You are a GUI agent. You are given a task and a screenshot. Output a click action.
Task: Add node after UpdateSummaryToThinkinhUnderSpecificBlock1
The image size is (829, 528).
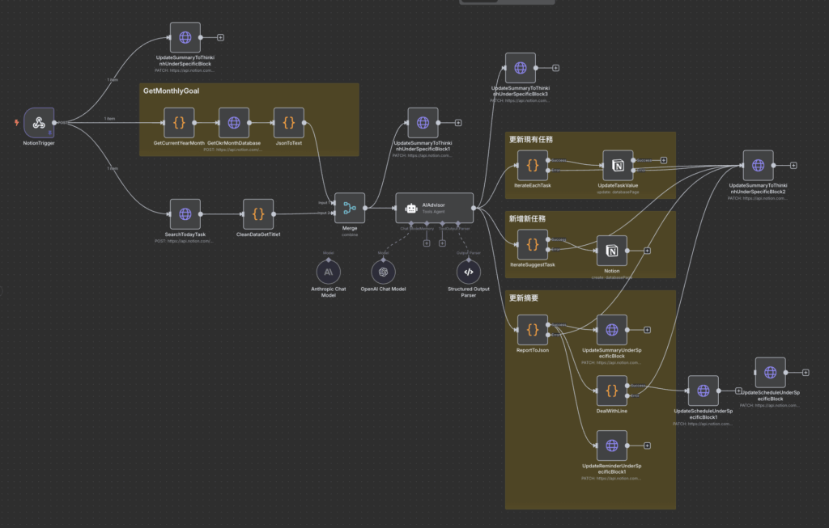[x=458, y=123]
